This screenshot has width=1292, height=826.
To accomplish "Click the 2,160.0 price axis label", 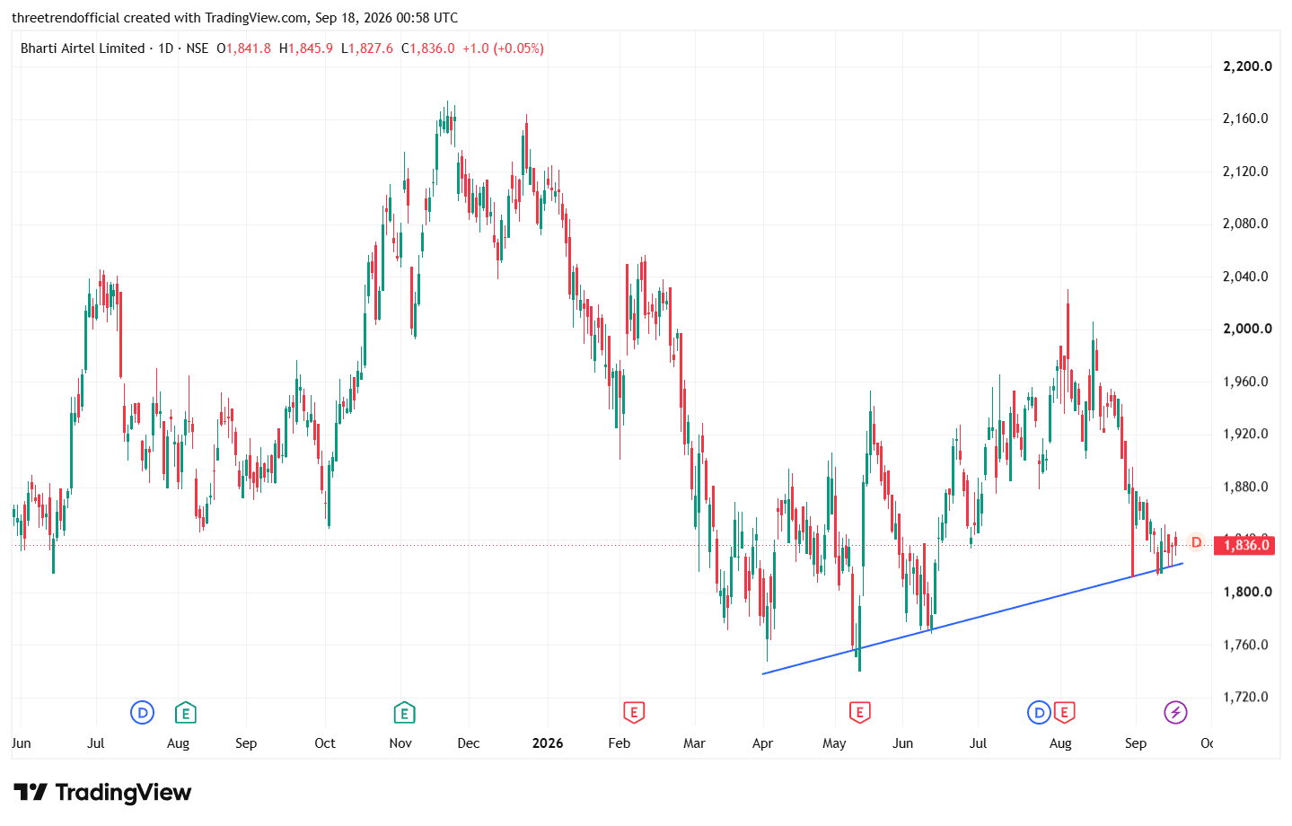I will pyautogui.click(x=1246, y=119).
